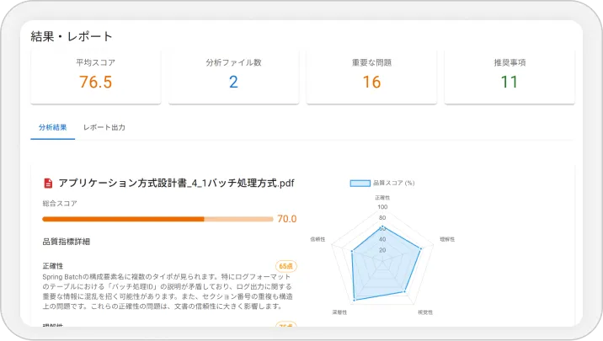
Task: Click the 正確性 radar chart axis label
Action: tap(382, 198)
